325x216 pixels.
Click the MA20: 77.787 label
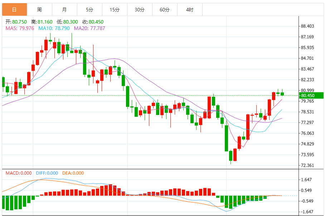[89, 28]
